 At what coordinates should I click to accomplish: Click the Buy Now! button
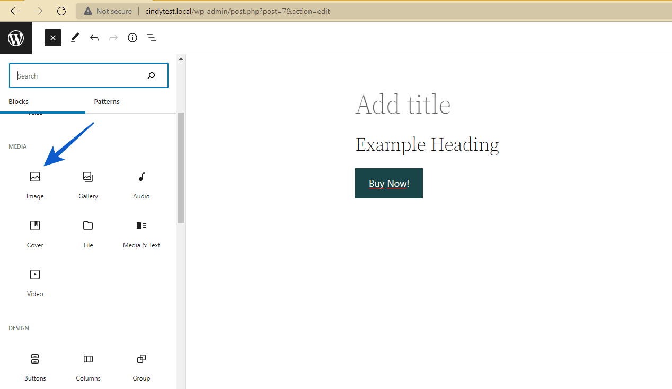click(x=388, y=183)
